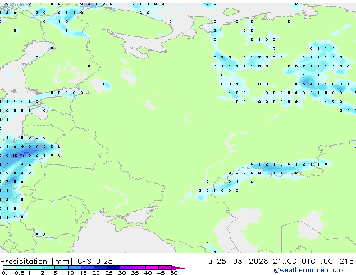This screenshot has width=356, height=275.
Task: Click the 10–15 mm legend color swatch
Action: click(x=74, y=268)
